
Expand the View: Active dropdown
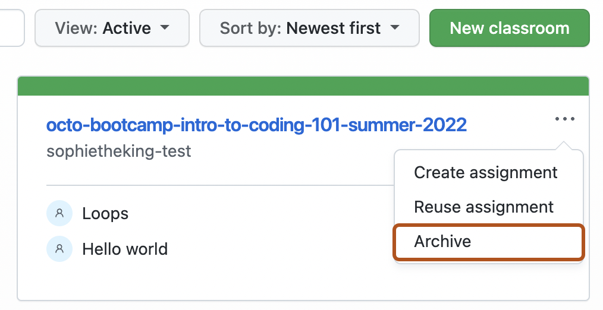(112, 28)
